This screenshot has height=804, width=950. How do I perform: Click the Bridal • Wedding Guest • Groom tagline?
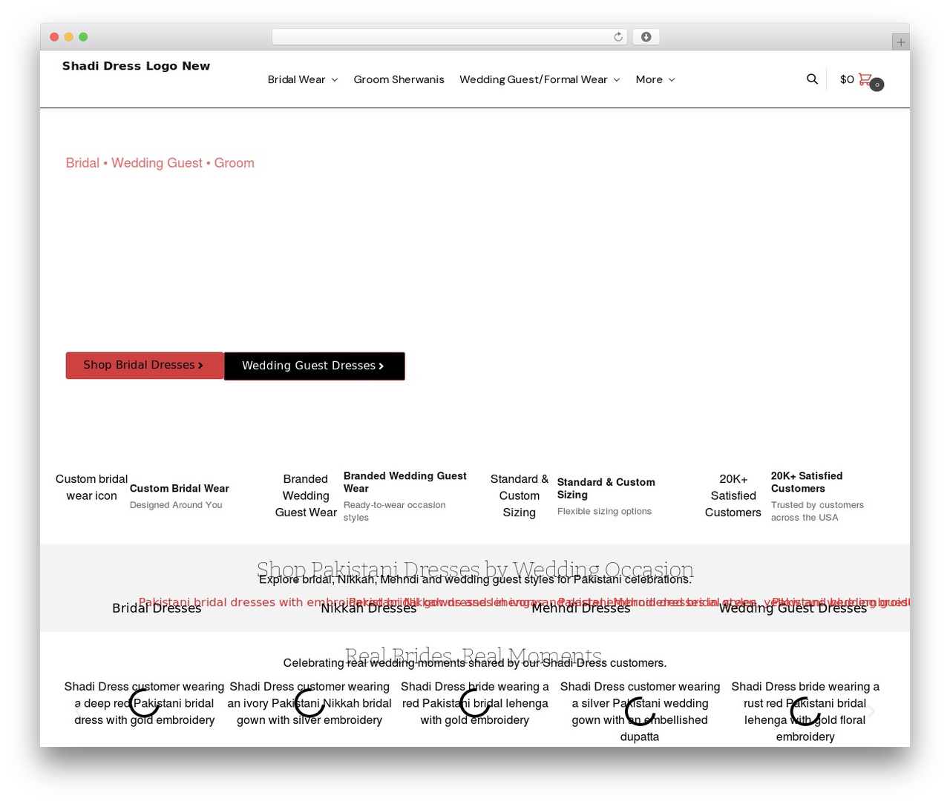point(160,163)
